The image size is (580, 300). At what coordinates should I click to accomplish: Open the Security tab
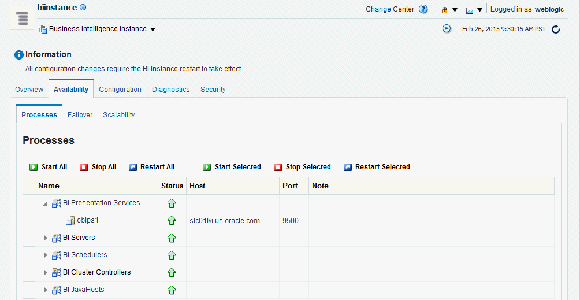click(x=213, y=90)
